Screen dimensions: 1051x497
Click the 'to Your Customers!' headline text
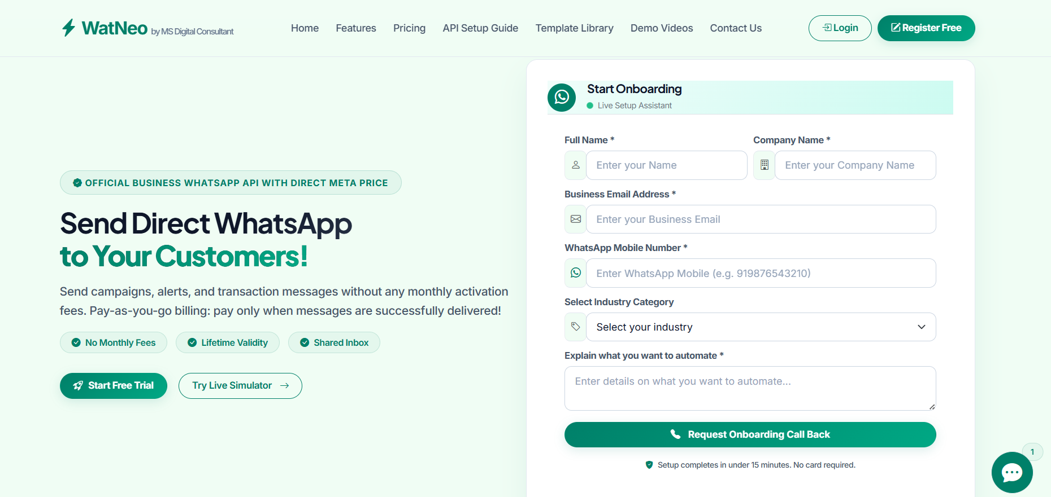pos(184,256)
